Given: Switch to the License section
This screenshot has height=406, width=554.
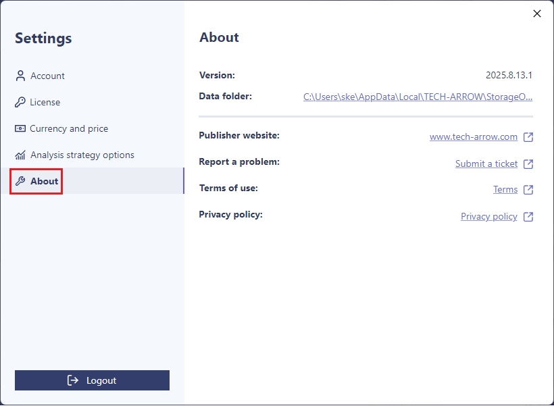Looking at the screenshot, I should point(45,102).
